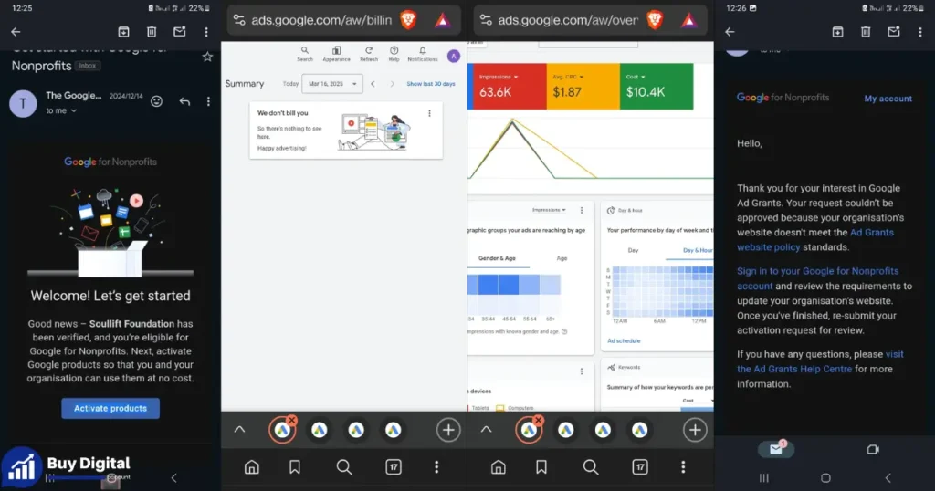Click Refresh in Google Ads toolbar
The height and width of the screenshot is (491, 935).
pos(369,54)
